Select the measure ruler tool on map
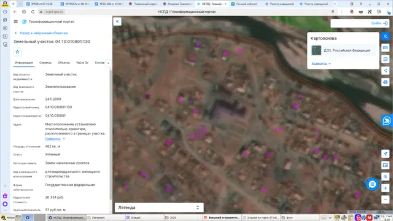The height and width of the screenshot is (221, 393). (386, 48)
